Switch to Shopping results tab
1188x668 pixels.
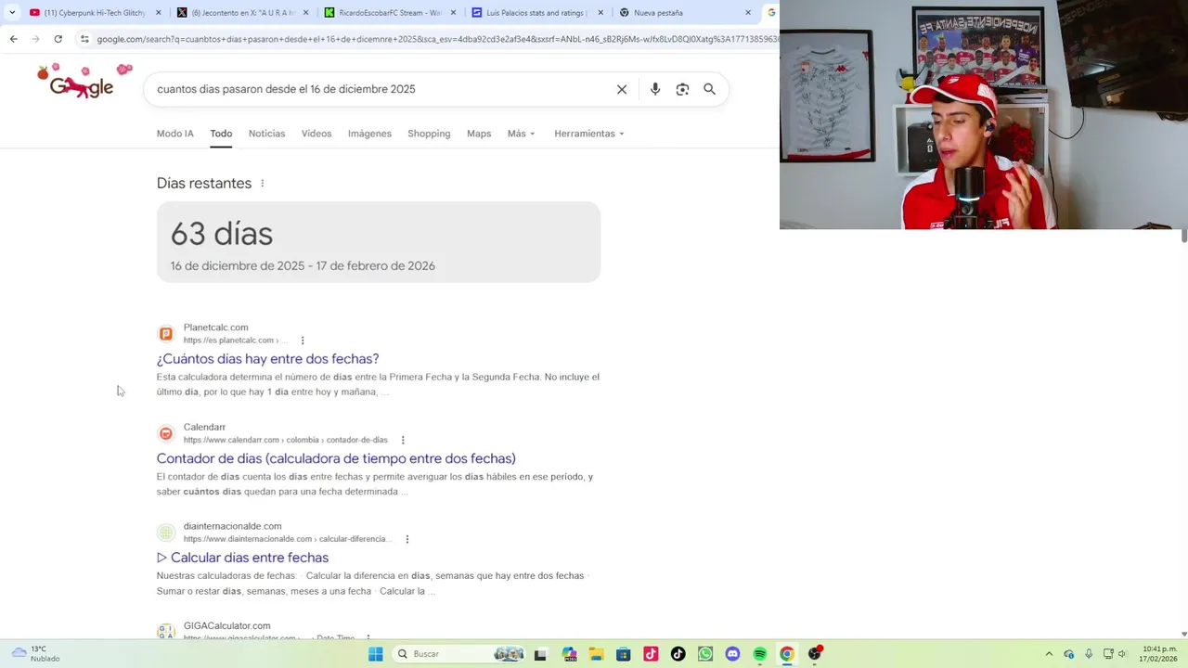pos(429,134)
